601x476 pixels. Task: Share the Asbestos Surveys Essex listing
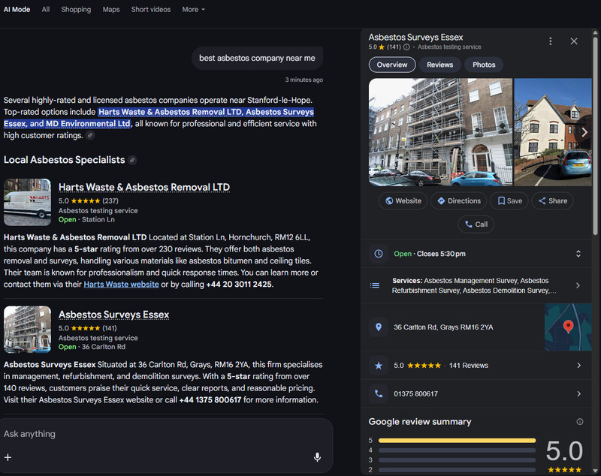point(552,200)
